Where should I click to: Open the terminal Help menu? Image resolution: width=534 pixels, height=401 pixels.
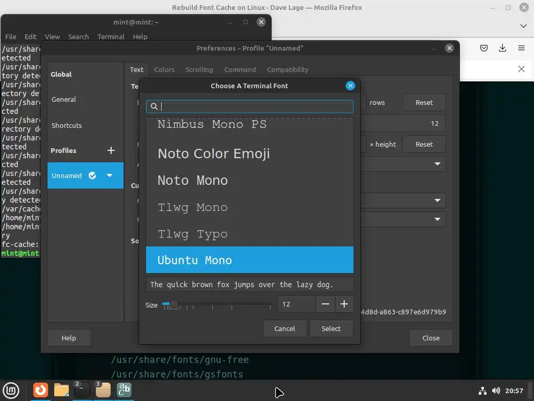click(140, 37)
